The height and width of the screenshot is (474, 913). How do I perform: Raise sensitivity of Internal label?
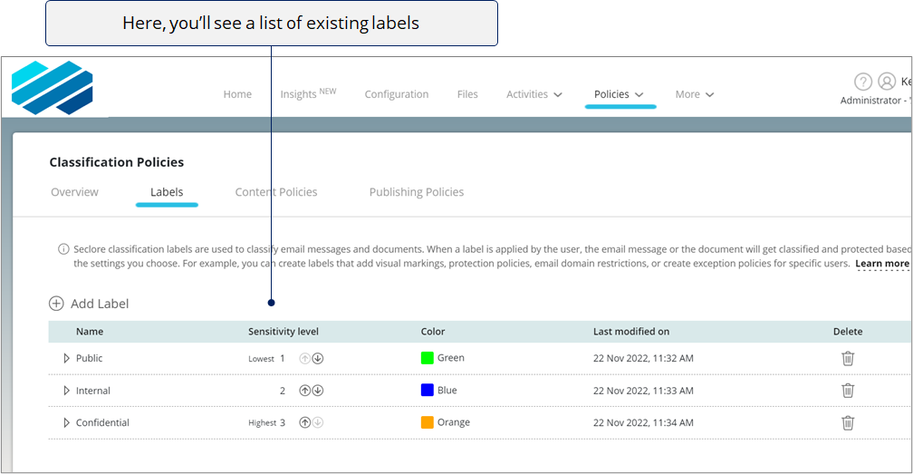point(304,391)
